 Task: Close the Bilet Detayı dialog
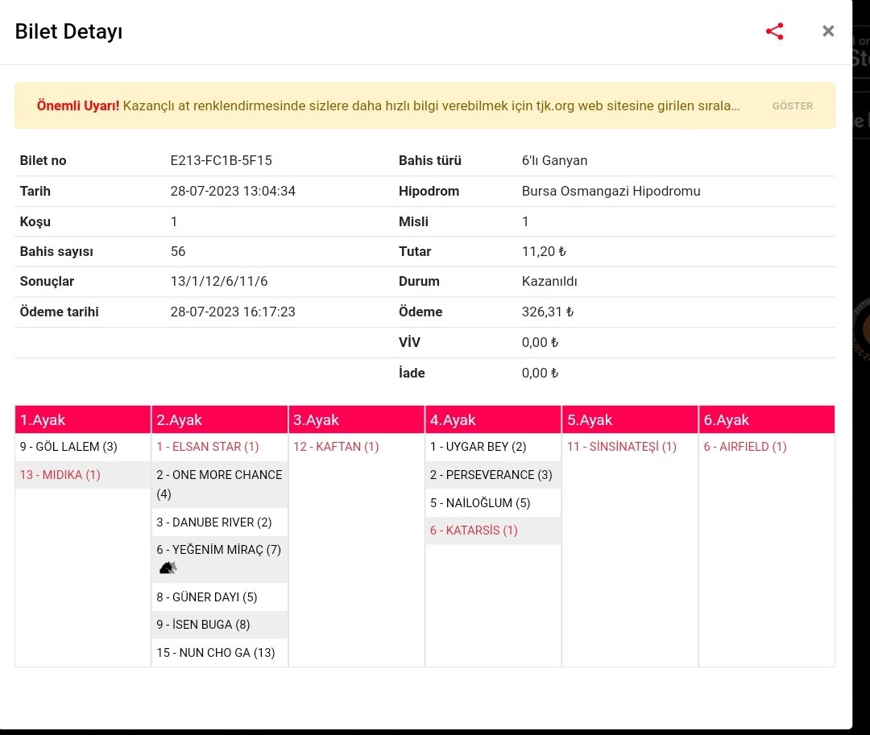[828, 31]
